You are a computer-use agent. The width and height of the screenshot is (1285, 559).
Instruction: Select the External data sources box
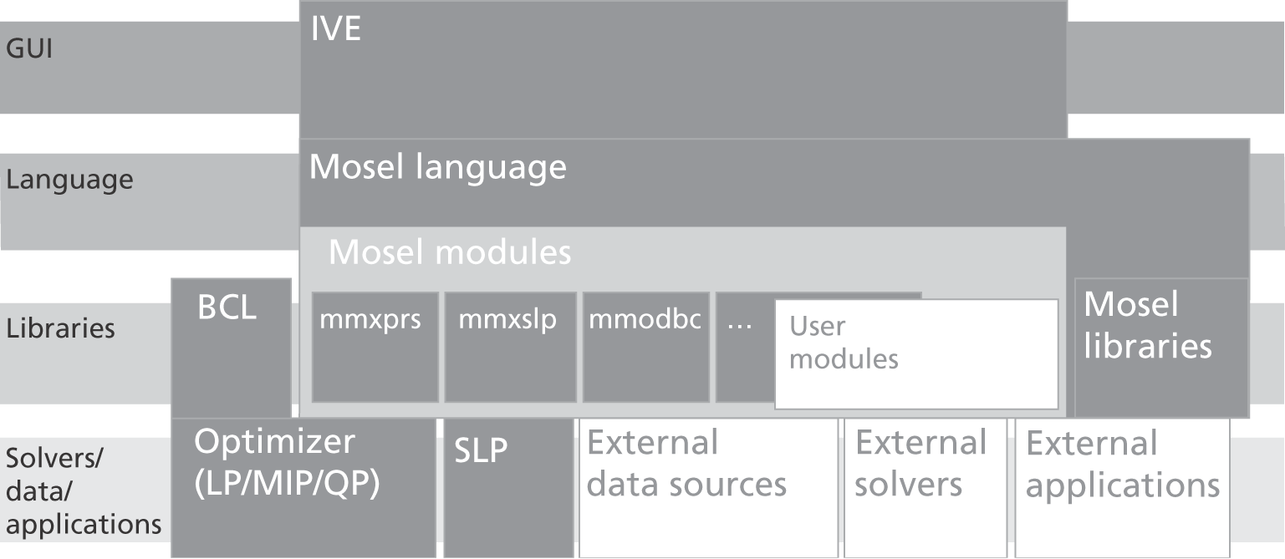707,487
